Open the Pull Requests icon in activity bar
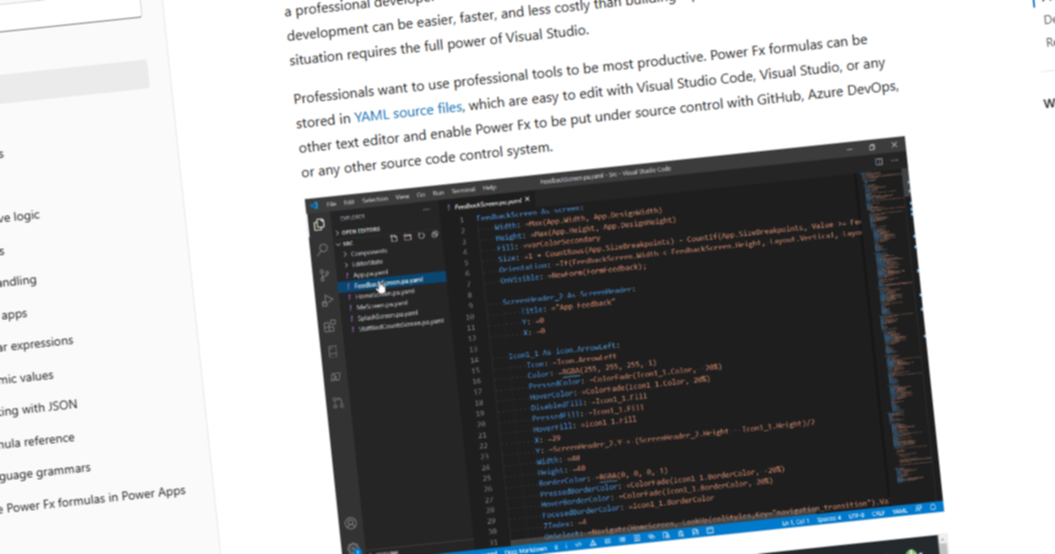 [338, 403]
